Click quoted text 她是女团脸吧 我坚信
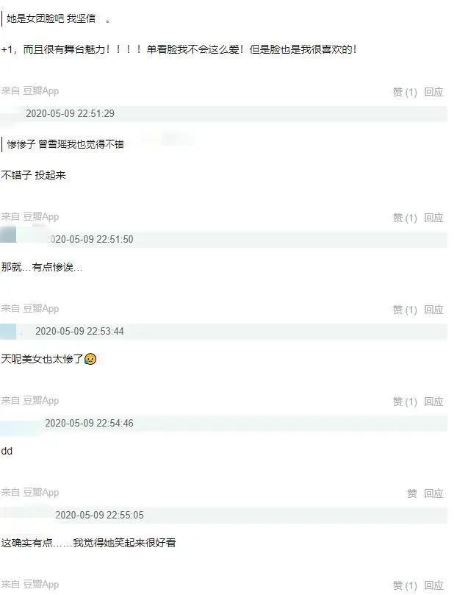 click(x=51, y=18)
